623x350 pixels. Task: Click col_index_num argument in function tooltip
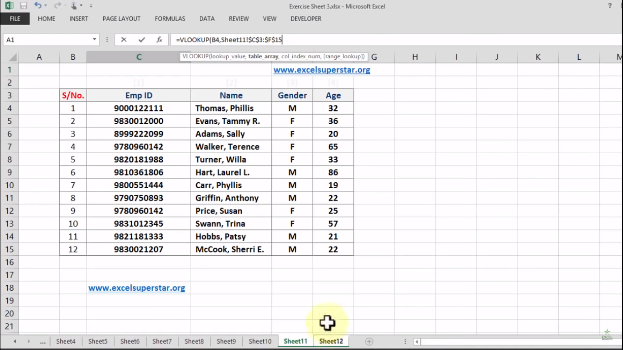301,57
